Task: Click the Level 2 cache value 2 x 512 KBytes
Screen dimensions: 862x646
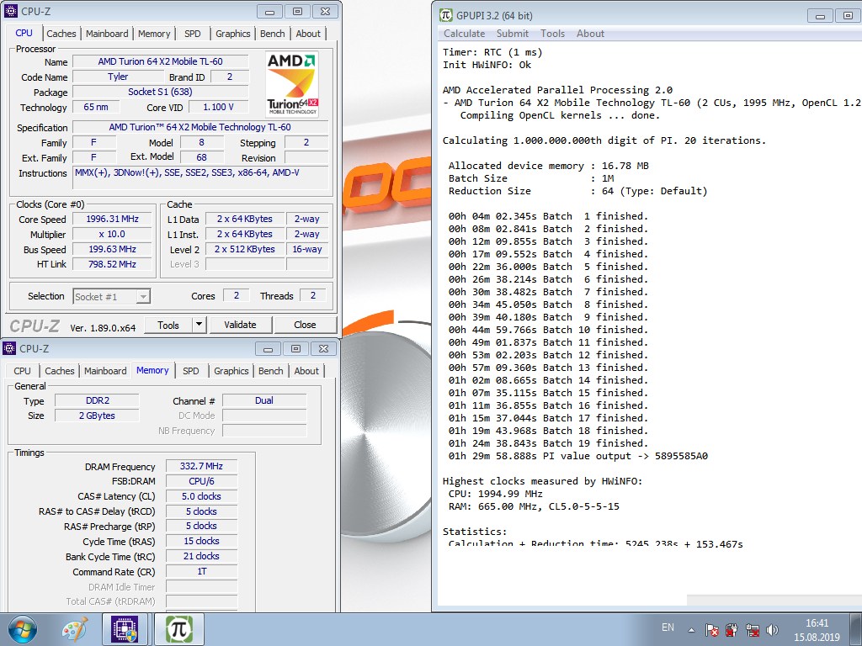Action: pos(245,249)
